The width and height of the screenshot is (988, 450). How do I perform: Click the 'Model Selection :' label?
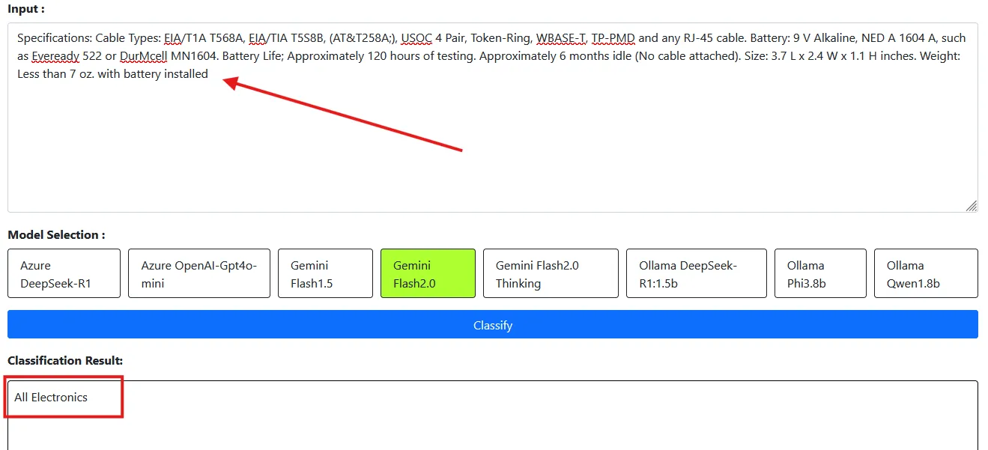pos(56,235)
